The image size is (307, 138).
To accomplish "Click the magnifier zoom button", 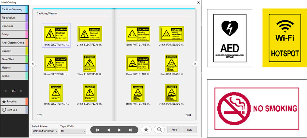I will pyautogui.click(x=159, y=130).
